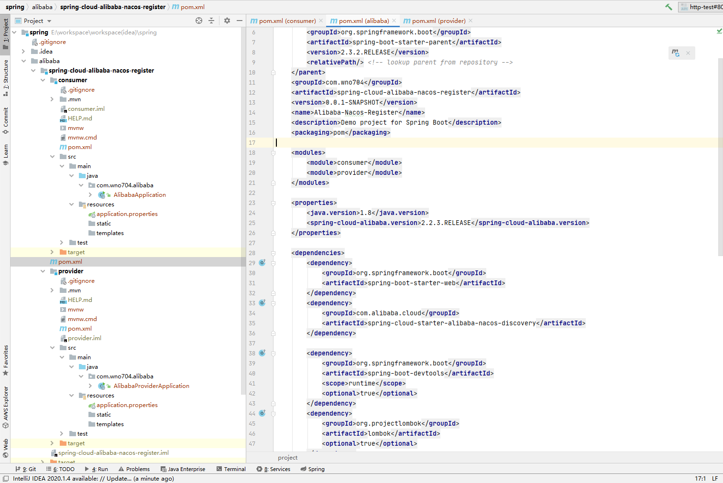Screen dimensions: 723x483
Task: Switch to the pom.xml (provider) tab
Action: pos(438,21)
